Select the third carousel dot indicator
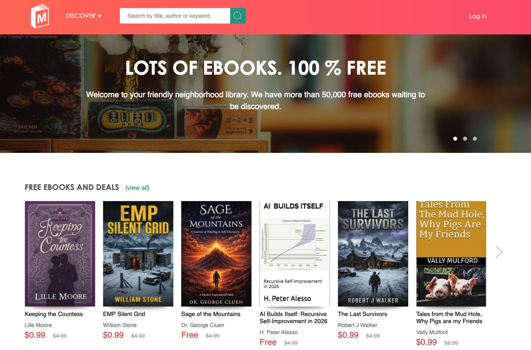Image resolution: width=531 pixels, height=350 pixels. (475, 139)
